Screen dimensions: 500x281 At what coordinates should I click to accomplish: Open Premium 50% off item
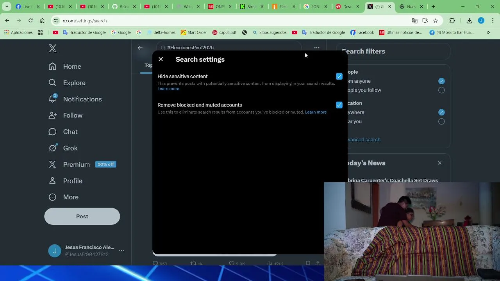click(82, 165)
